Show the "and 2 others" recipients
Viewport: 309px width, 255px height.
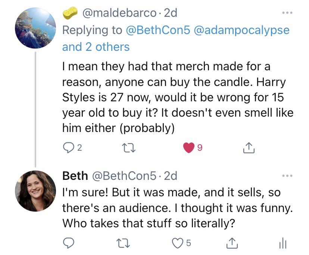tap(96, 47)
